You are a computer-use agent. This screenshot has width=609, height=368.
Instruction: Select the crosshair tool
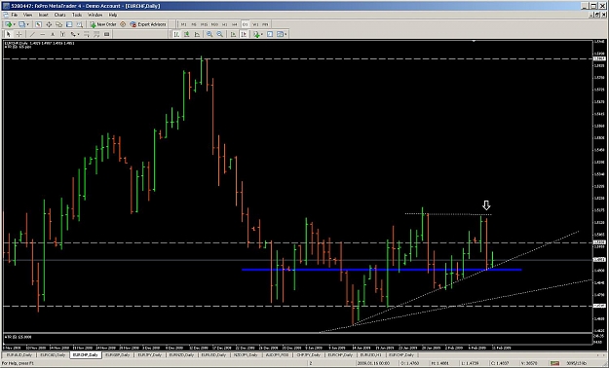point(19,34)
